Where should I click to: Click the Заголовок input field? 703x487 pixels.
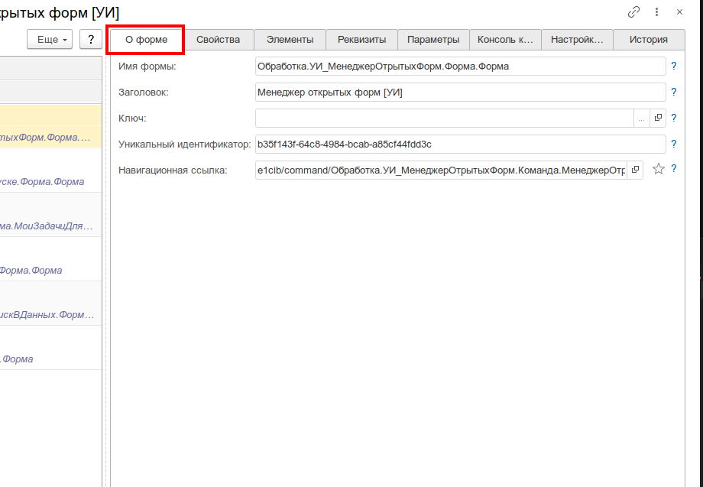pyautogui.click(x=461, y=93)
